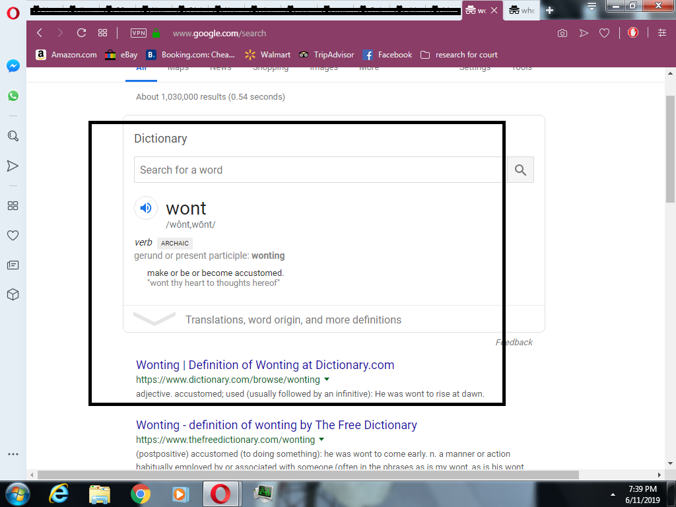676x507 pixels.
Task: Play pronunciation of wont
Action: click(146, 208)
